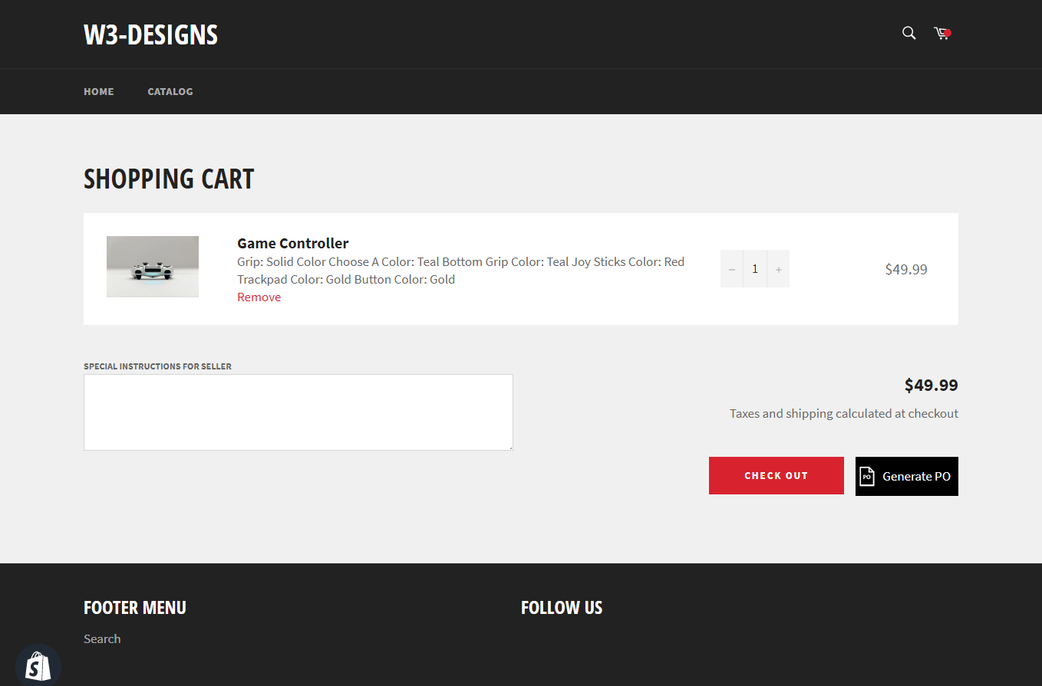Click the red CHECK OUT button
This screenshot has width=1042, height=686.
pyautogui.click(x=777, y=476)
